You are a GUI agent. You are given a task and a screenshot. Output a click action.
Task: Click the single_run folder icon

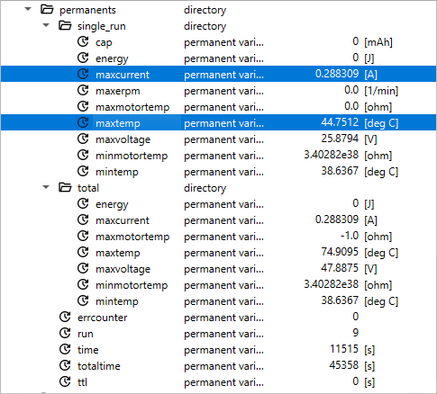coord(65,25)
